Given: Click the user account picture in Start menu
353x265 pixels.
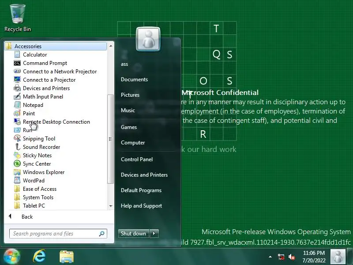Looking at the screenshot, I should pos(148,39).
